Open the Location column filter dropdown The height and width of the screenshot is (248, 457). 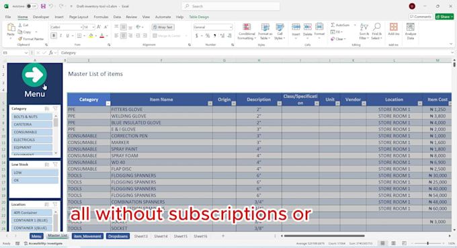419,104
